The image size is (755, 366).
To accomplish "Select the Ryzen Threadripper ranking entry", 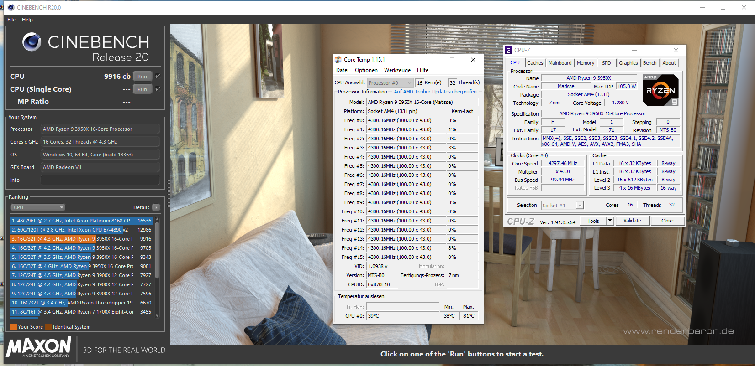I will 81,303.
